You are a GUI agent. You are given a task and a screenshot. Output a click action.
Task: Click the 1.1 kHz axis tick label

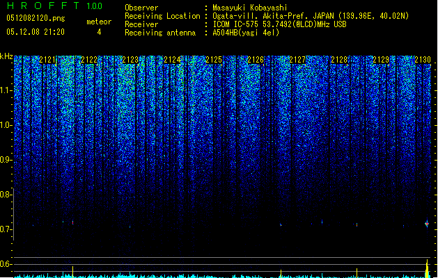point(6,90)
